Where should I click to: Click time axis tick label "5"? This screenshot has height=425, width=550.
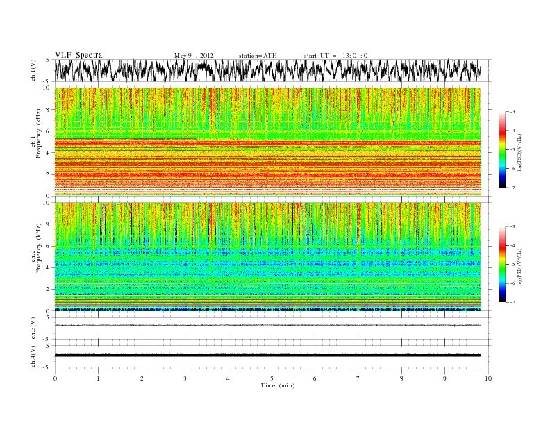point(272,378)
